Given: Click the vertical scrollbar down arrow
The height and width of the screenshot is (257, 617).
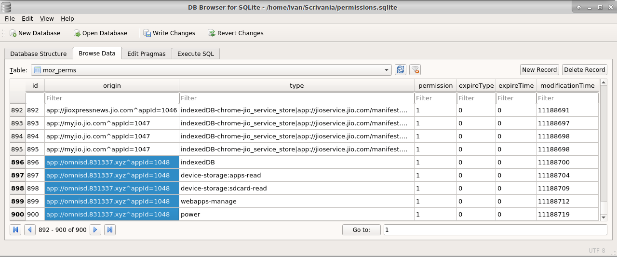Looking at the screenshot, I should coord(604,217).
